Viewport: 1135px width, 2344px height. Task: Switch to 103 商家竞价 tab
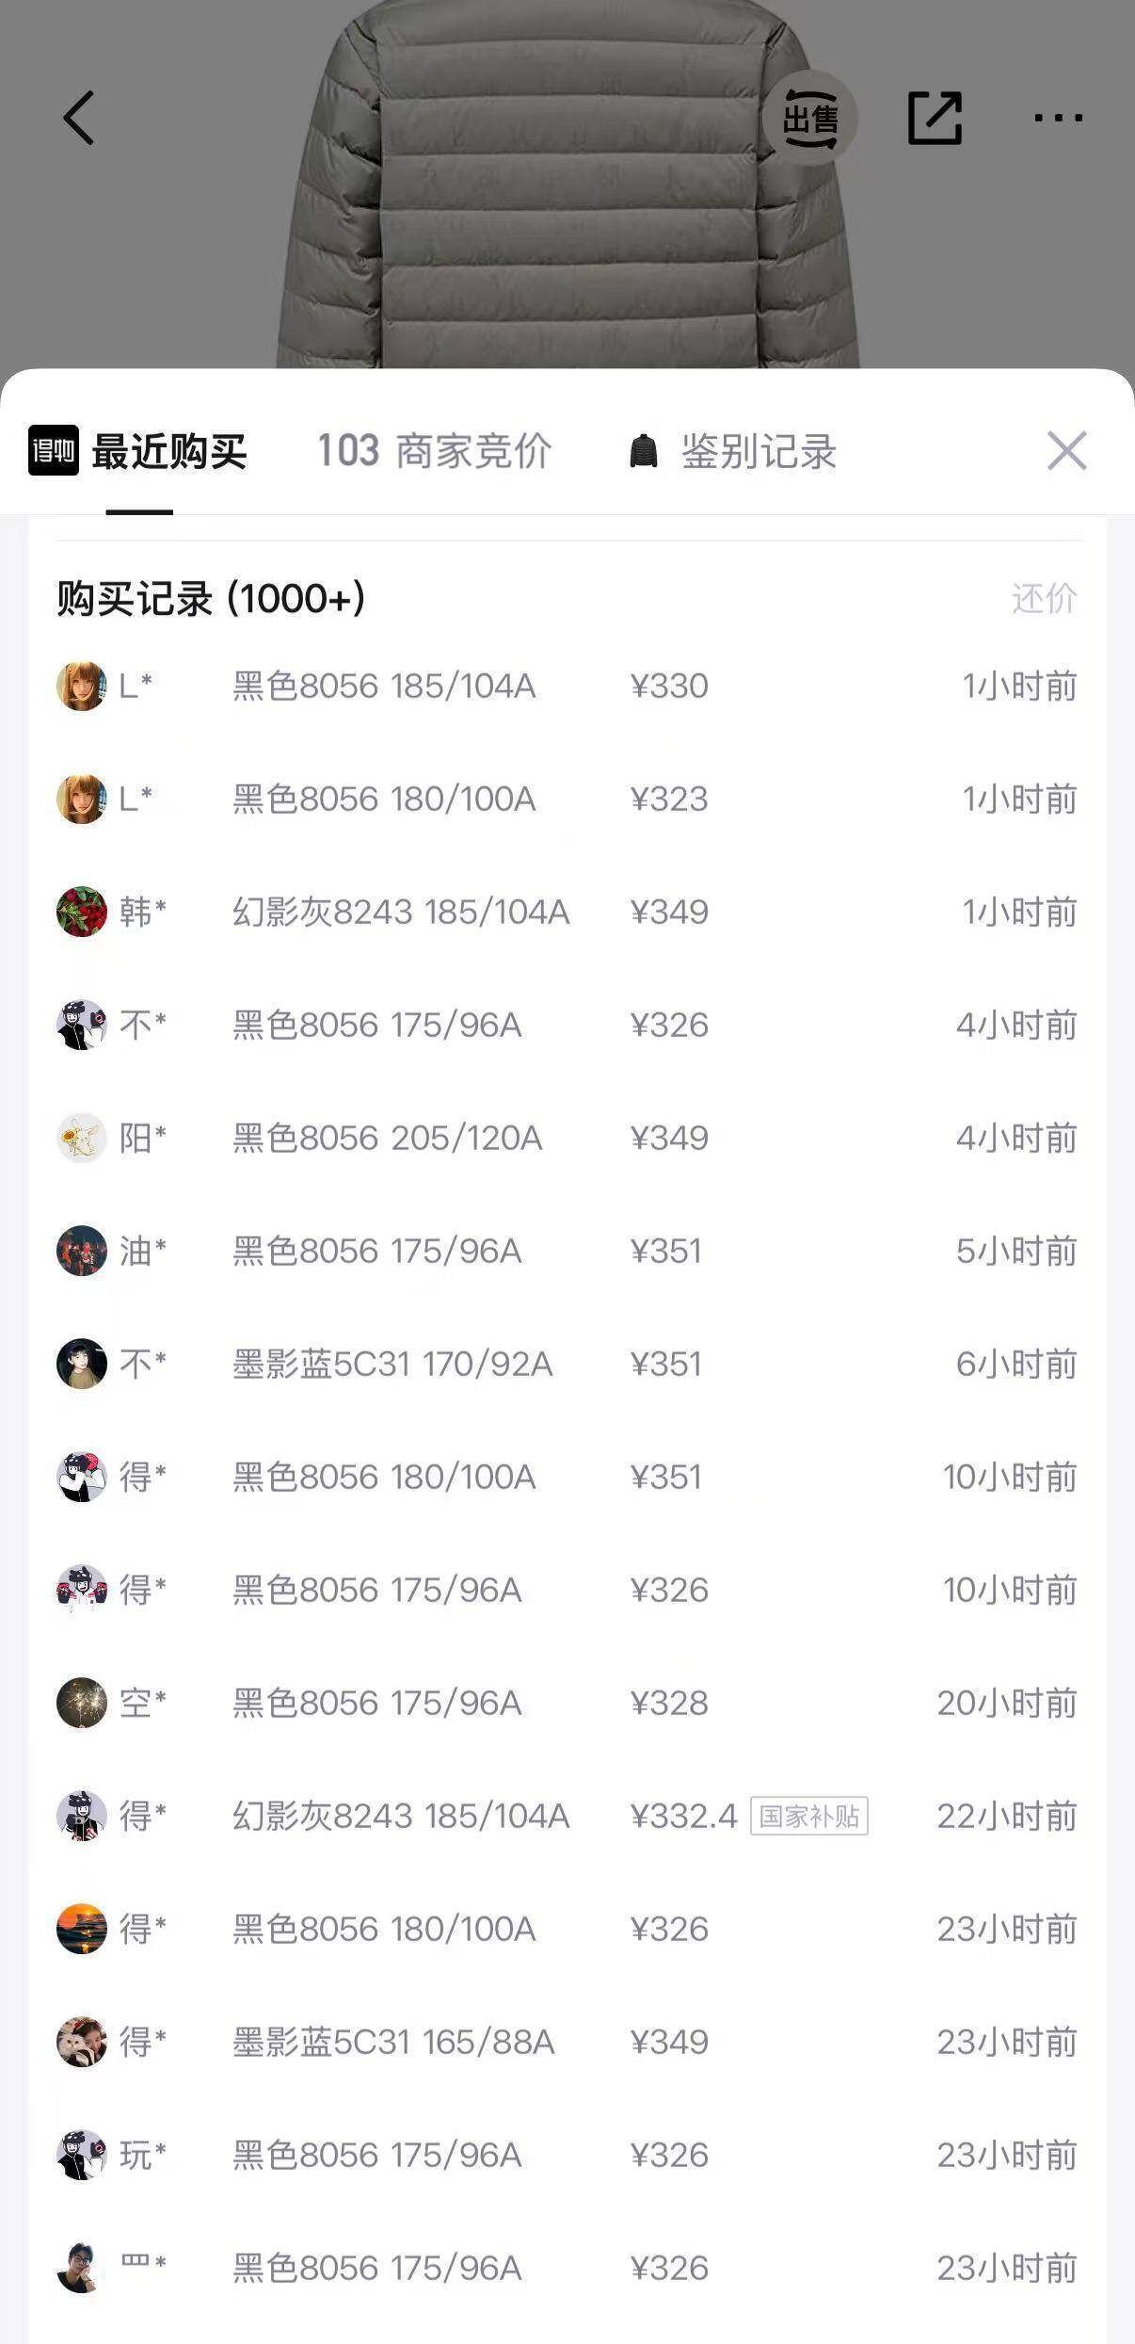coord(434,451)
